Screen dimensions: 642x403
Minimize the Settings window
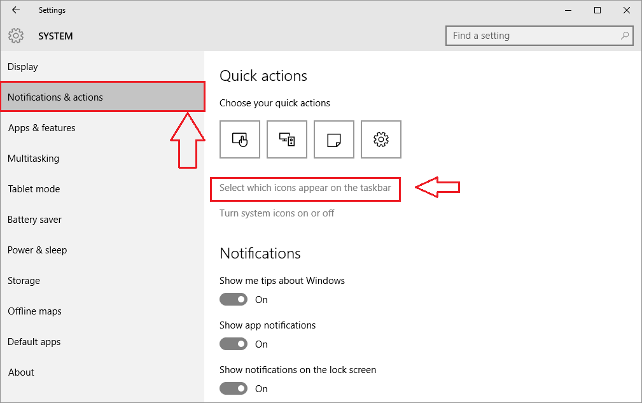click(x=568, y=10)
